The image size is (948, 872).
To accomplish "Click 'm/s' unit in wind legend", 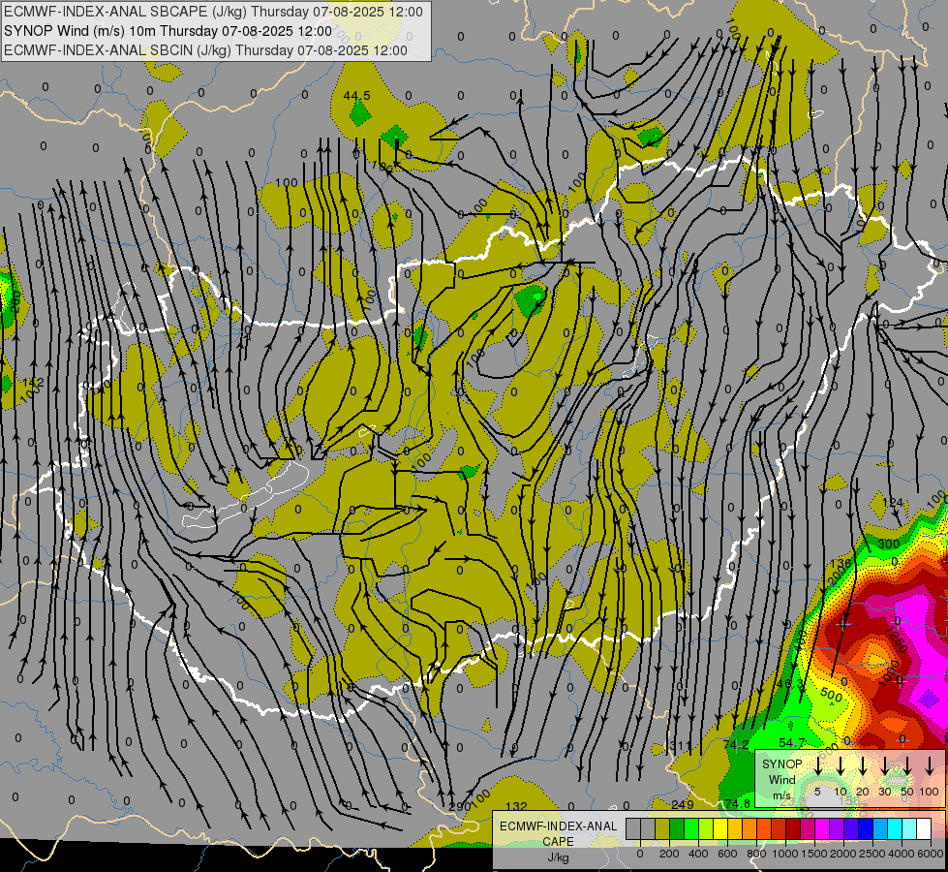I will tap(781, 795).
